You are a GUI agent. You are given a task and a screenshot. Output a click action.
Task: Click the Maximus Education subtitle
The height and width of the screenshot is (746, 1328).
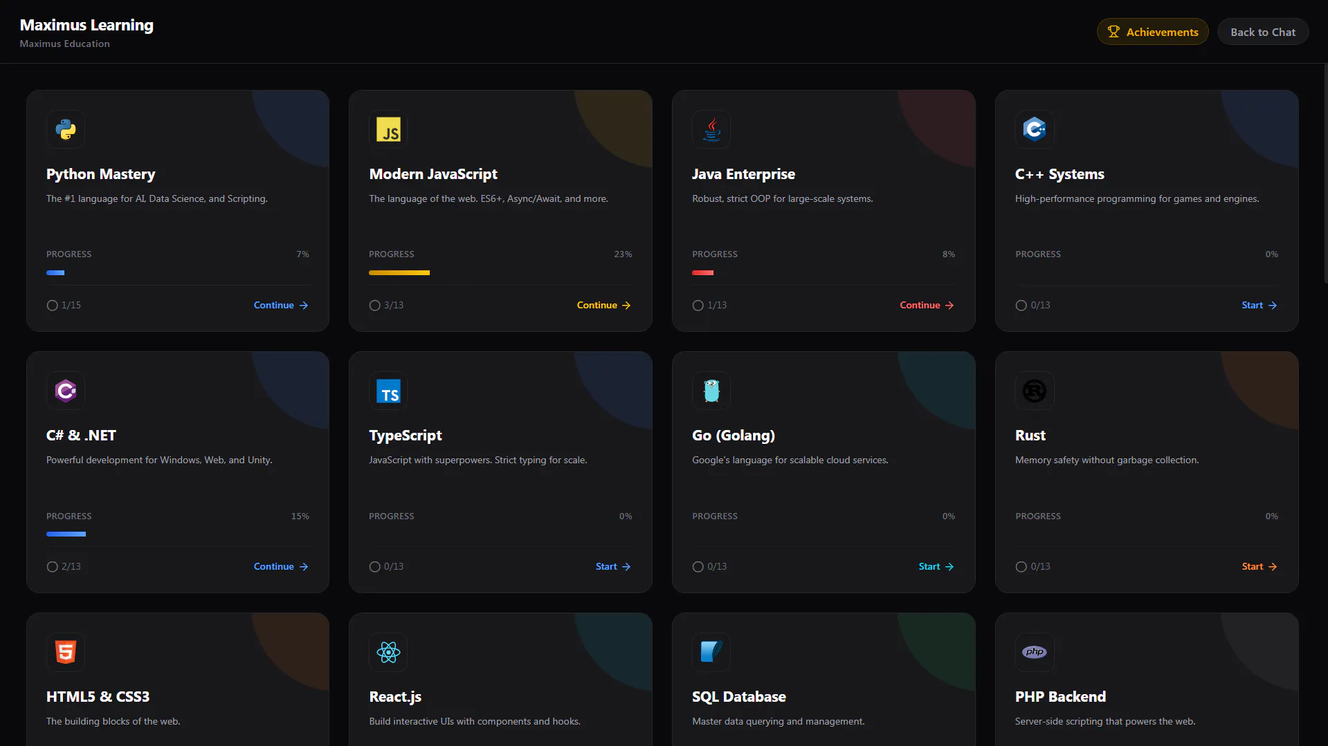[64, 44]
